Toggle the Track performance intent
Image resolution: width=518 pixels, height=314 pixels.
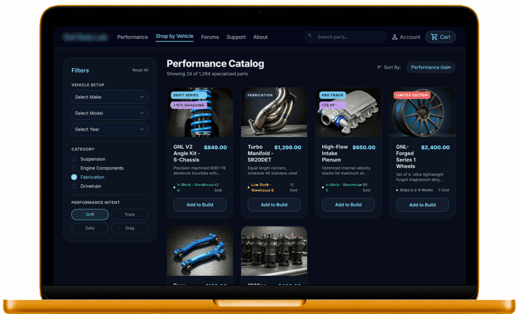(x=129, y=214)
